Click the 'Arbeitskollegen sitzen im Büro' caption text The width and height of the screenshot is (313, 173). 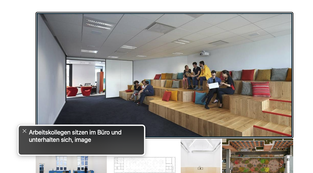[75, 136]
